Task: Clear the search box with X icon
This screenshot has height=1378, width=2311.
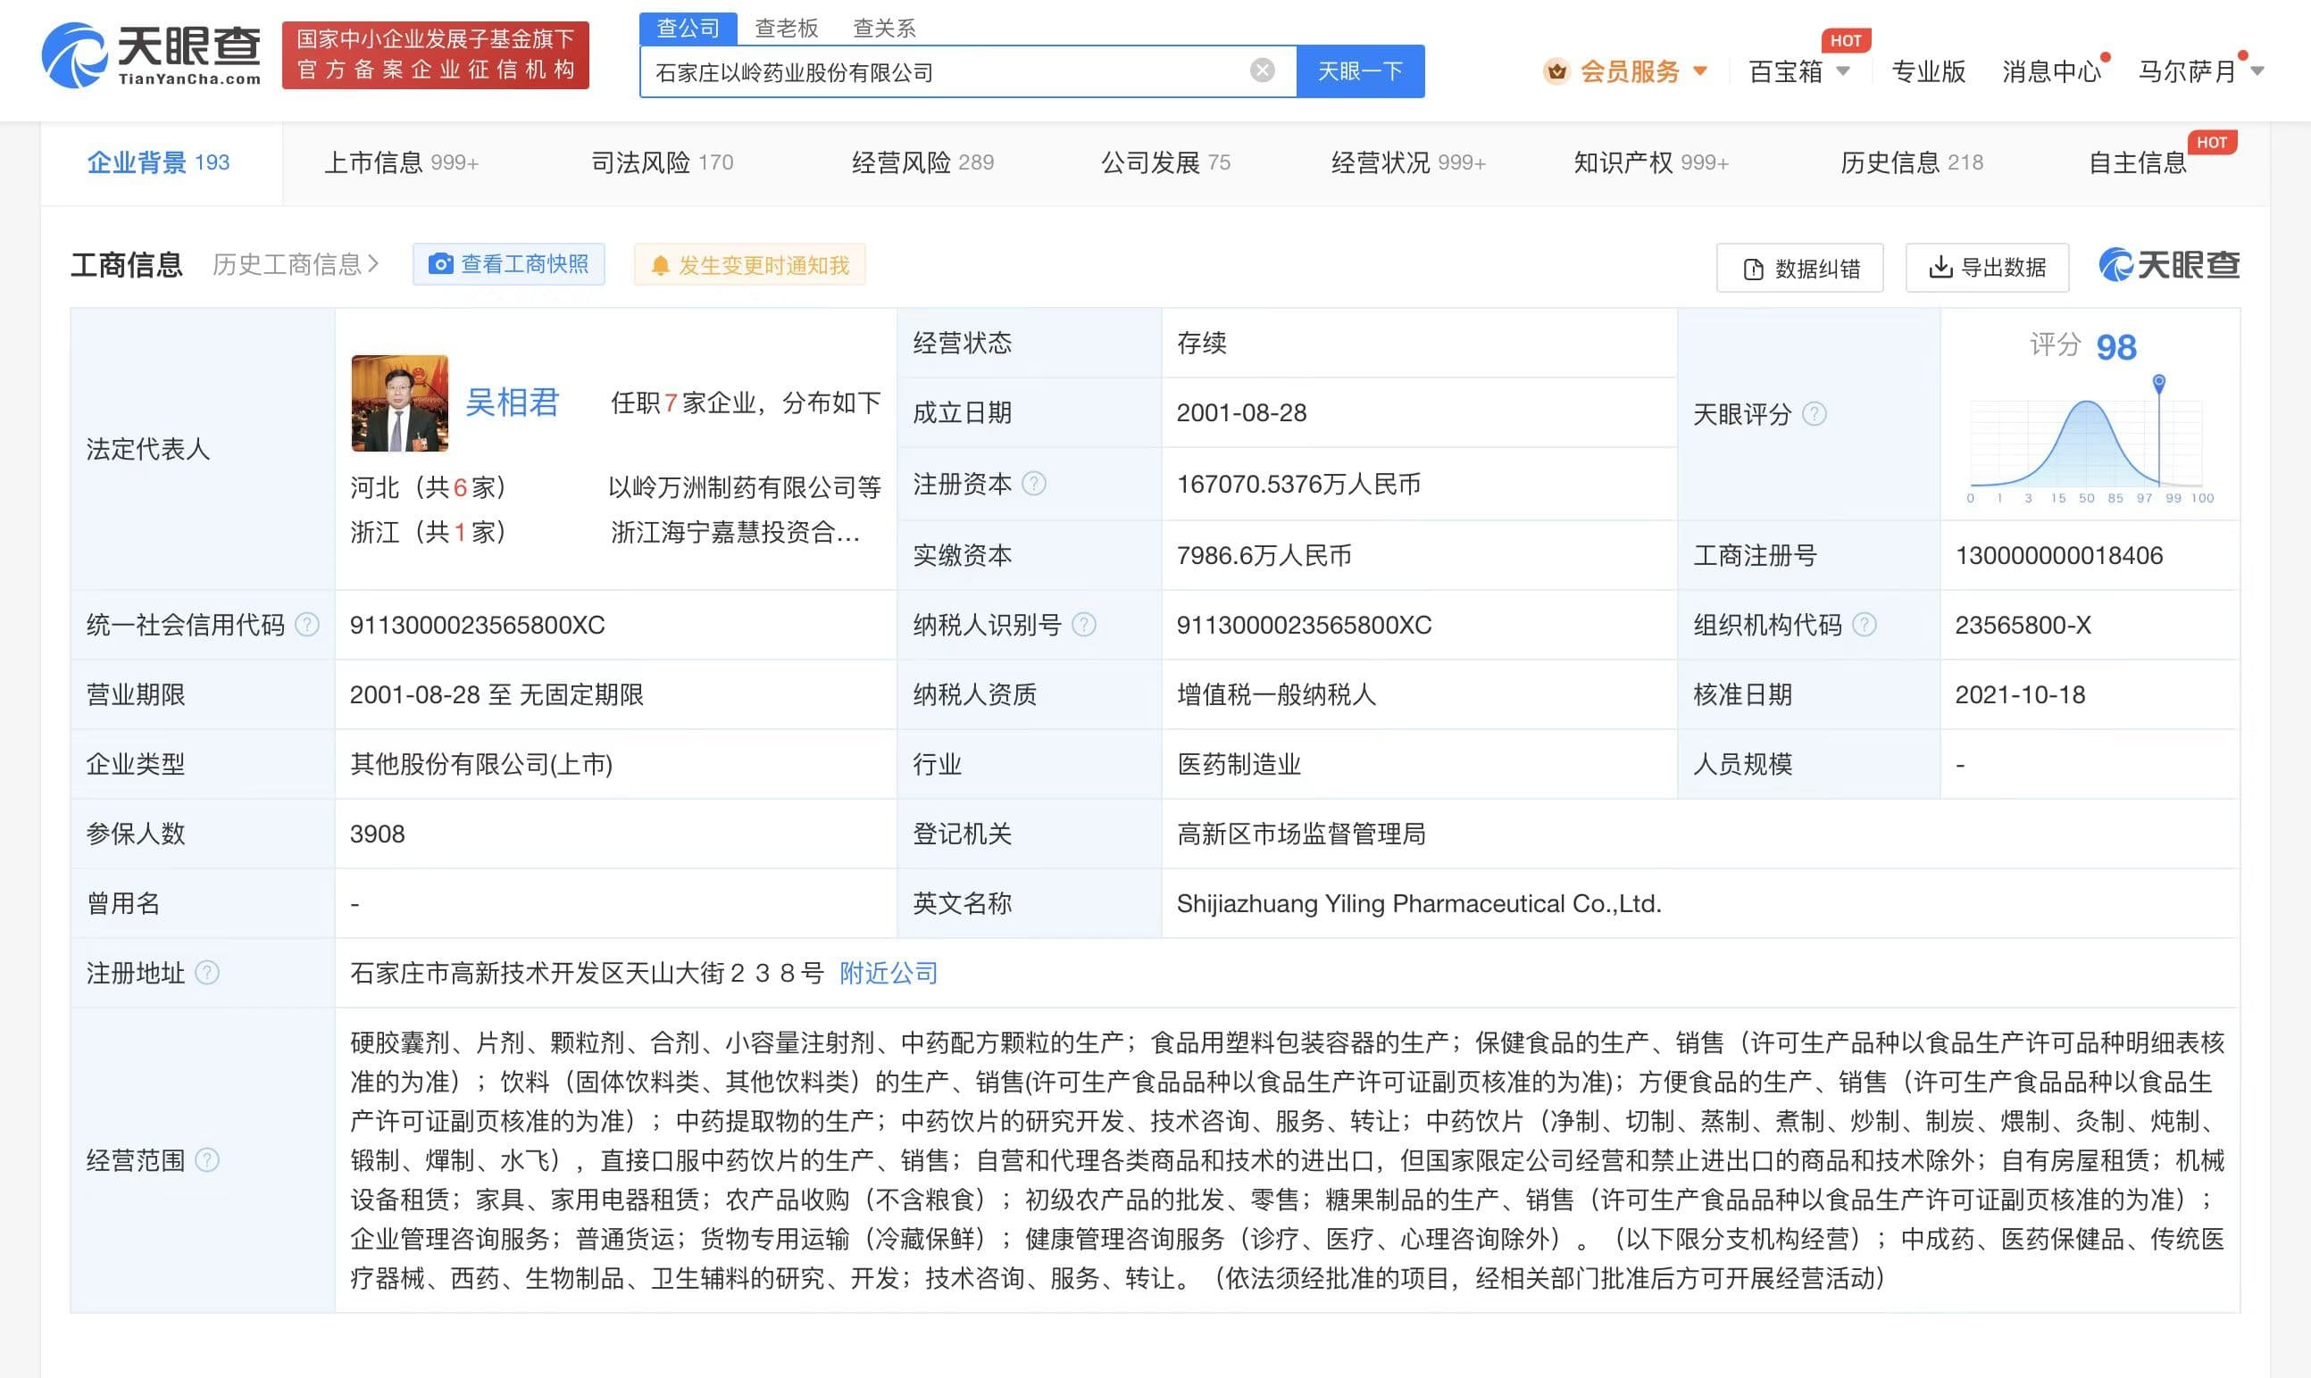Action: coord(1262,71)
